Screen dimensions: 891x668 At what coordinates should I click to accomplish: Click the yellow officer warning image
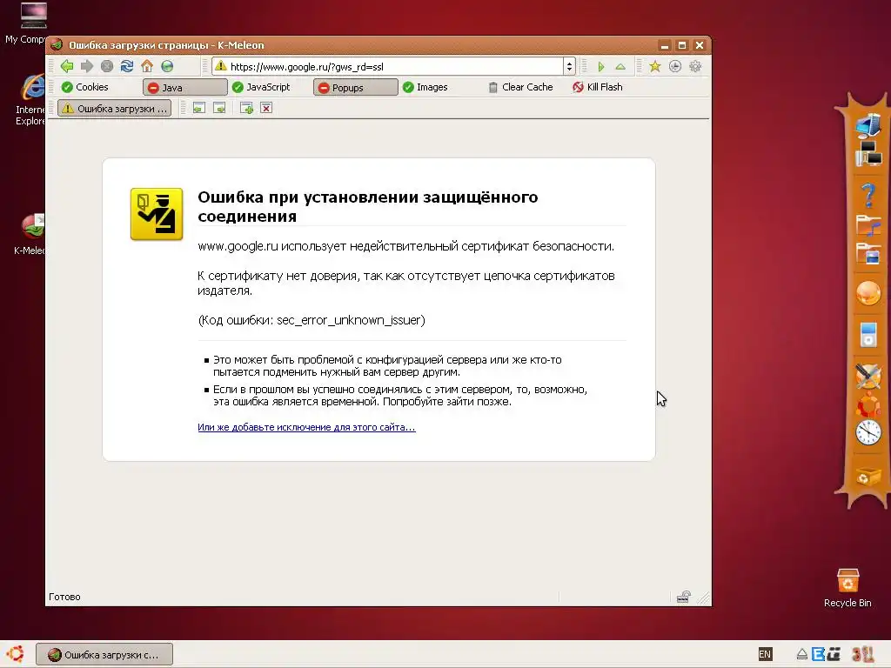pos(157,214)
